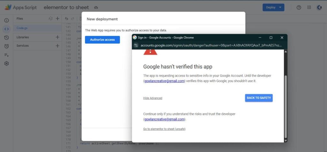Select the Code.gs file
The width and height of the screenshot is (327, 152).
tap(22, 28)
